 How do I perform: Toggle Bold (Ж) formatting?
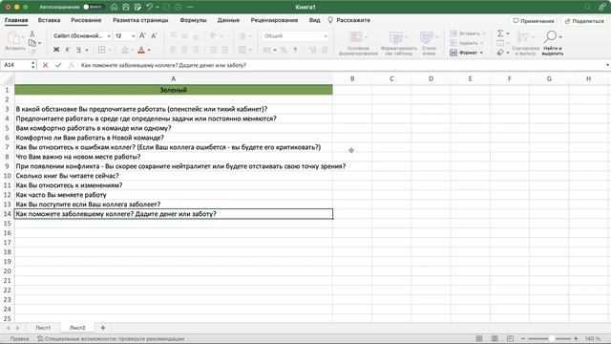click(x=56, y=50)
